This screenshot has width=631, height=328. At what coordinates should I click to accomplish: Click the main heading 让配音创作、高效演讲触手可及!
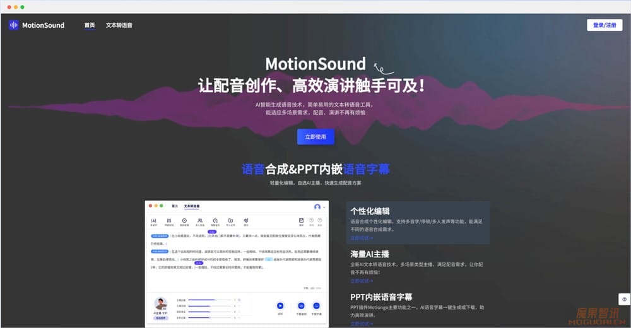[311, 85]
